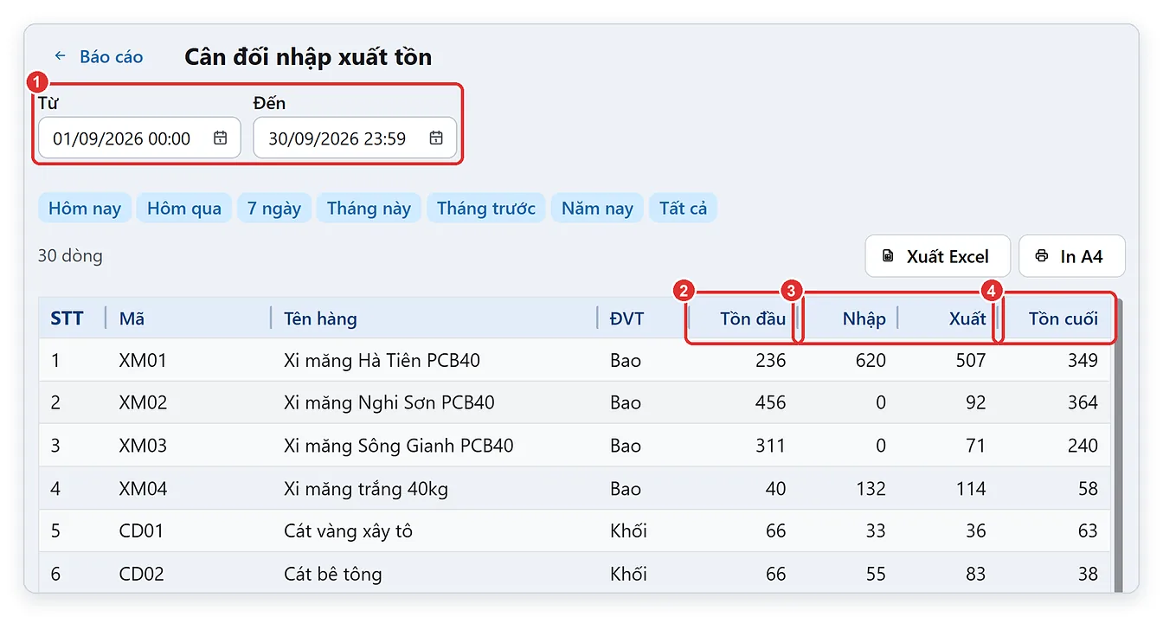Click Tồn cuối value 63 for CD01
Viewport: 1163px width, 617px height.
coord(1088,530)
